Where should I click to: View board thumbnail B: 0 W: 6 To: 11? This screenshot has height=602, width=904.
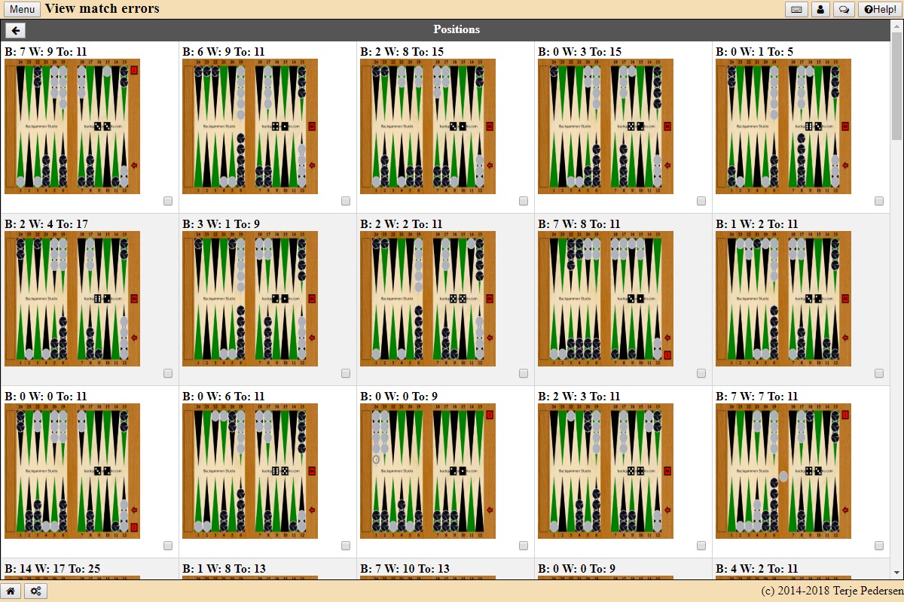pos(250,471)
